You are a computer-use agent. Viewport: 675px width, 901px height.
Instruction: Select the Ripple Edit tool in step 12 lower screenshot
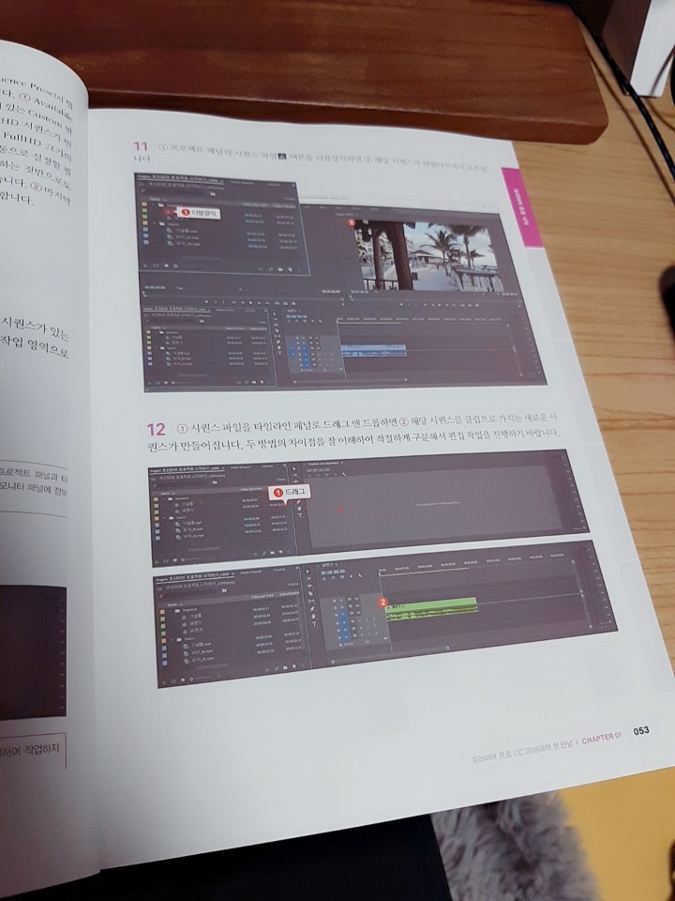310,586
